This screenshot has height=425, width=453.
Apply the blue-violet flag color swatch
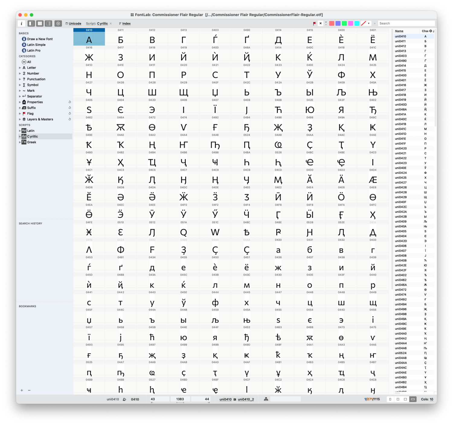[338, 23]
